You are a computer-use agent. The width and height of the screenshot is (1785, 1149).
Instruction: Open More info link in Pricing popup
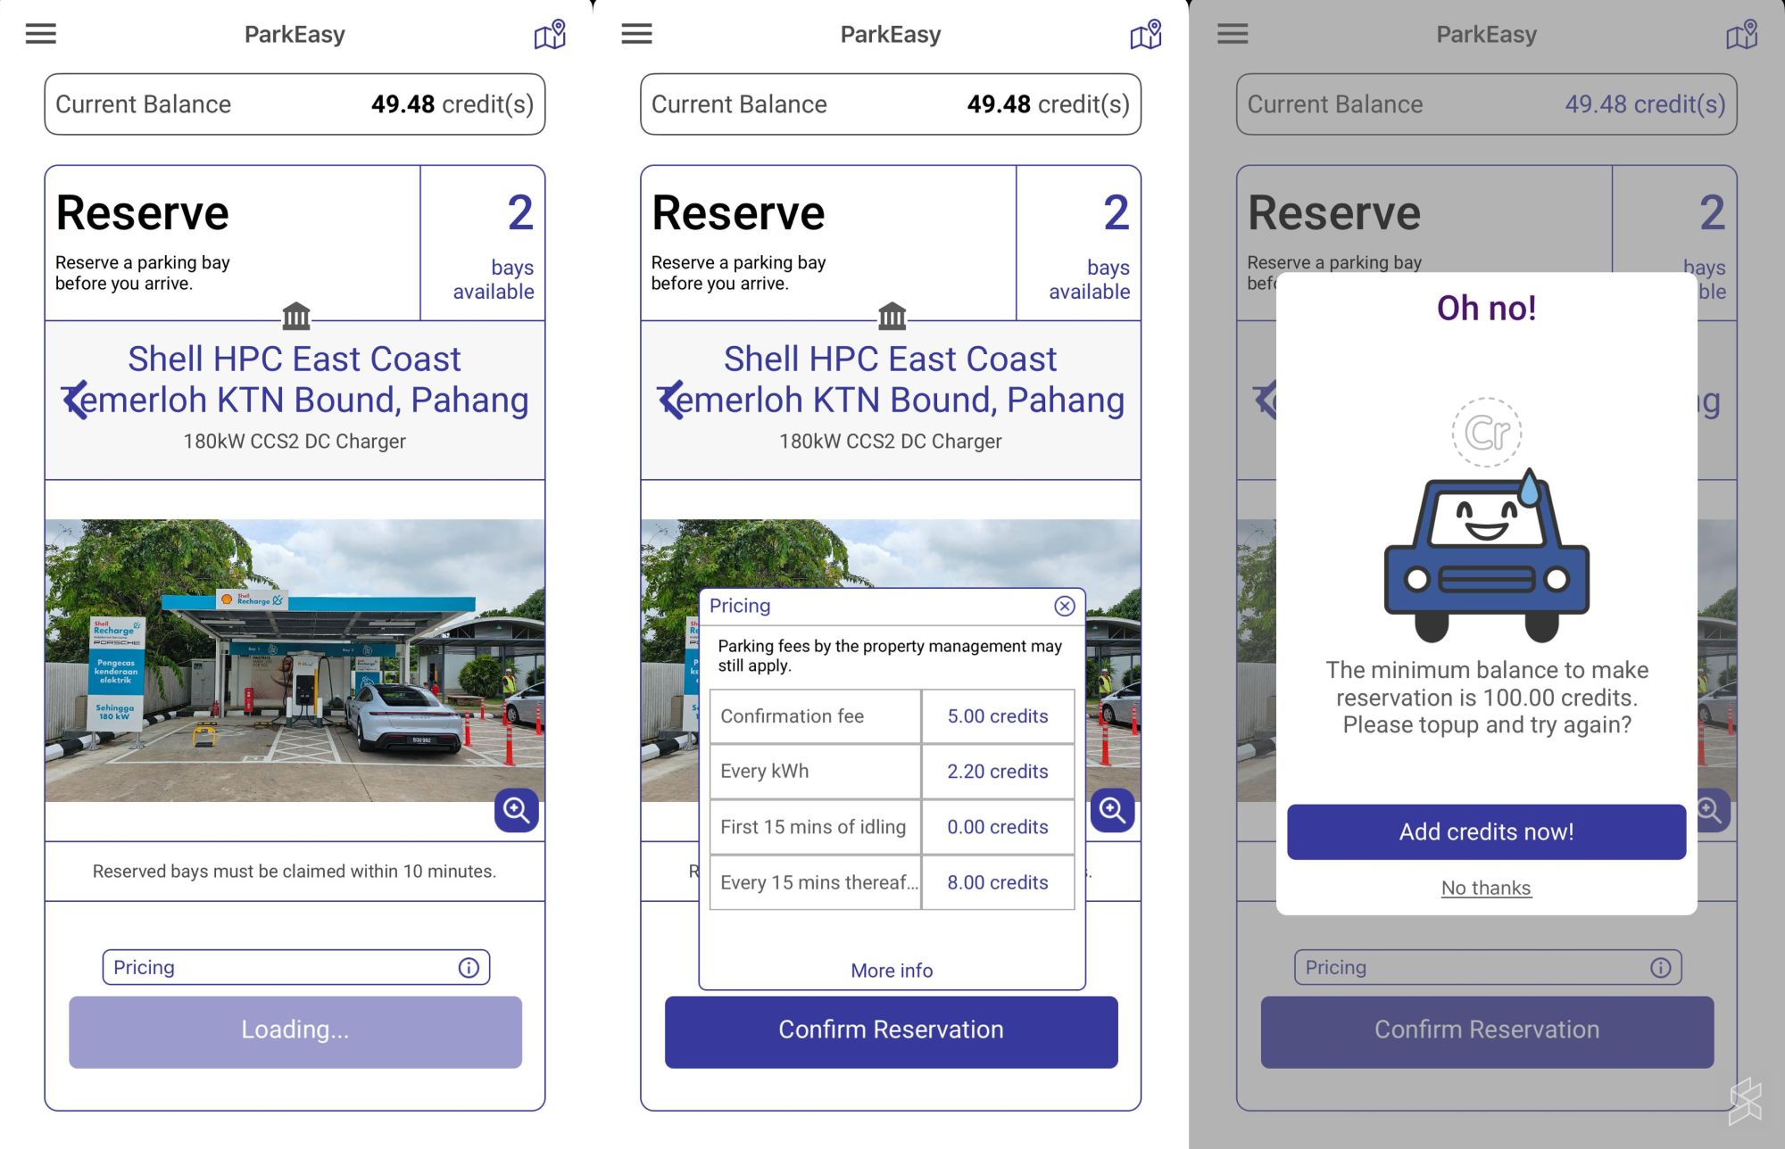click(892, 971)
